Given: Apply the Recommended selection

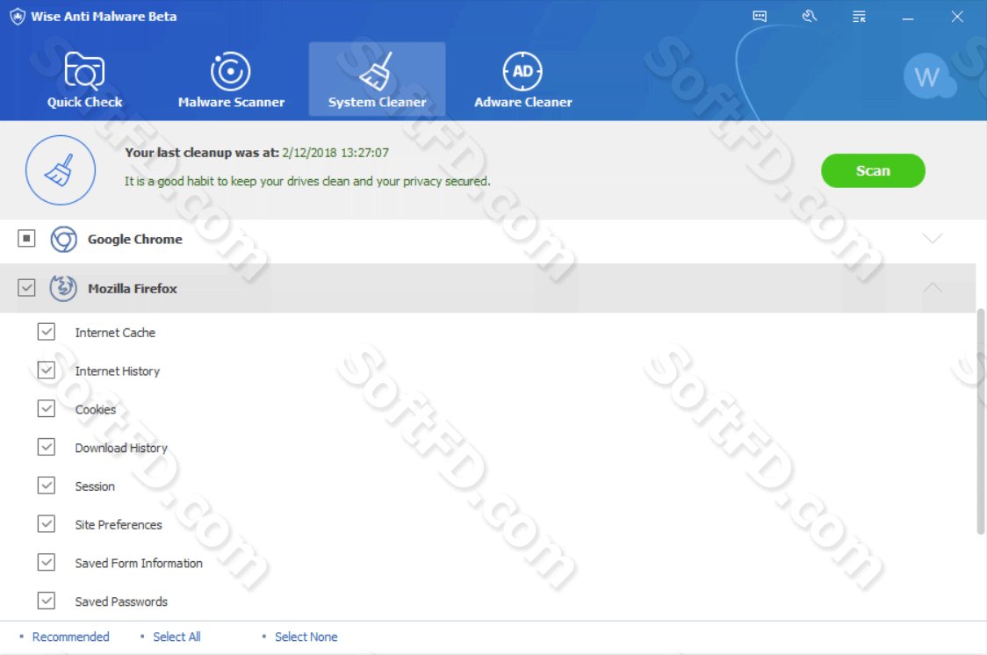Looking at the screenshot, I should coord(70,637).
